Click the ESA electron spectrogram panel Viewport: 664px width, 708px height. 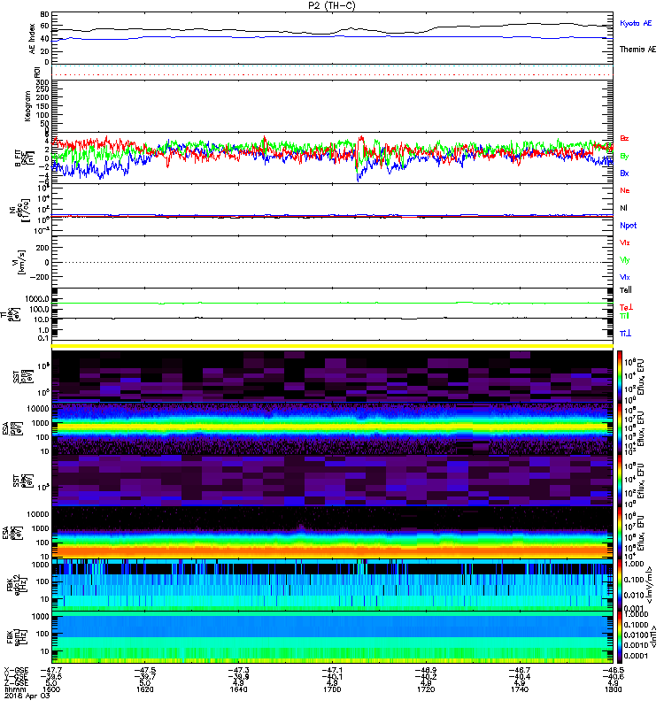[x=332, y=533]
